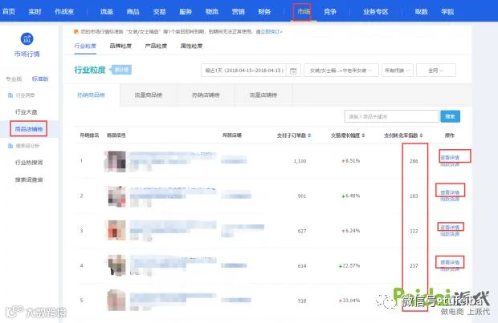498x323 pixels.
Task: Switch to the 流量商品榜 tab
Action: click(149, 95)
